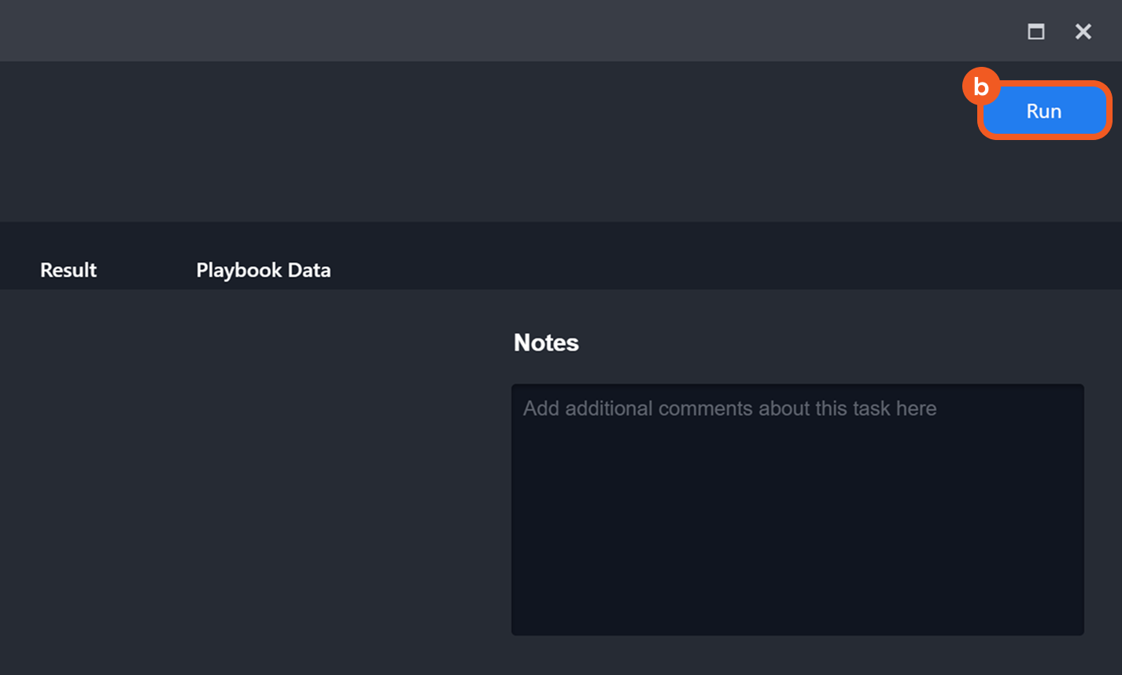Viewport: 1122px width, 675px height.
Task: Close the task panel with X
Action: pos(1083,31)
